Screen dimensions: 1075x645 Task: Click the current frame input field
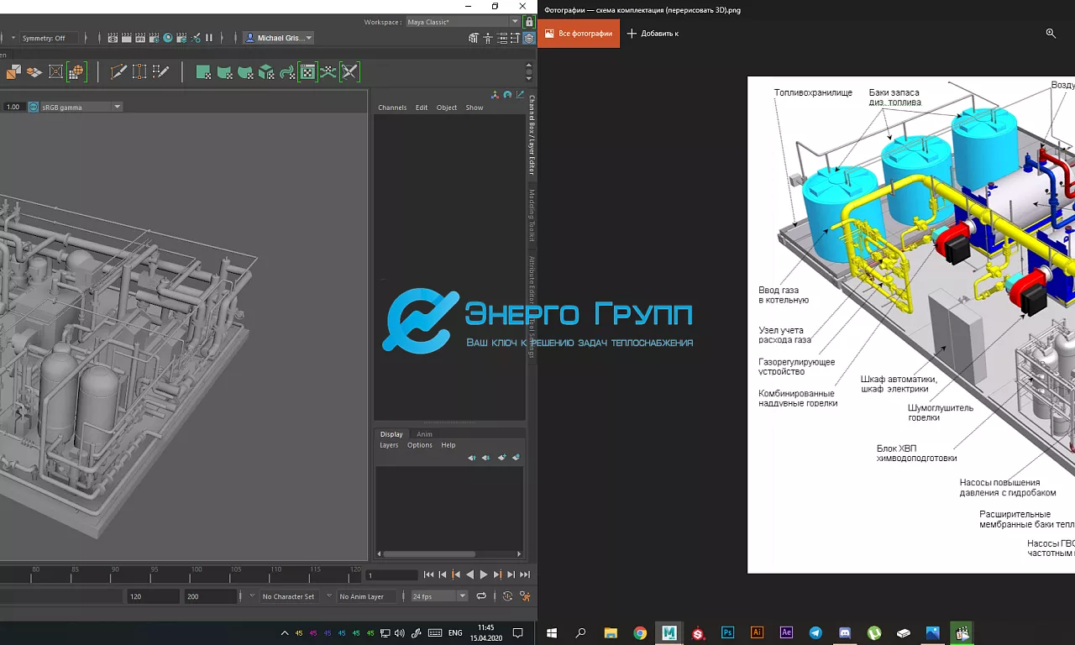(x=391, y=575)
